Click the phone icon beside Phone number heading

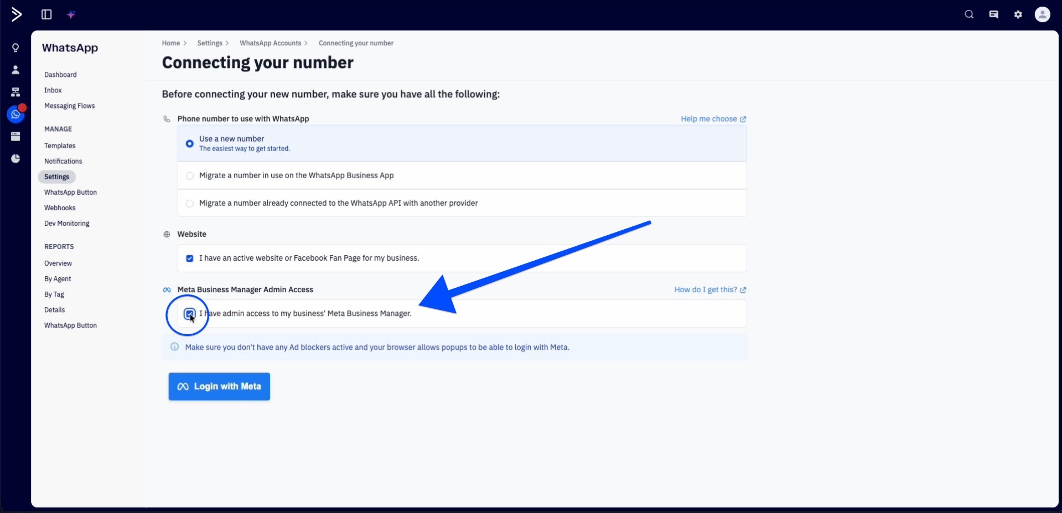[167, 119]
